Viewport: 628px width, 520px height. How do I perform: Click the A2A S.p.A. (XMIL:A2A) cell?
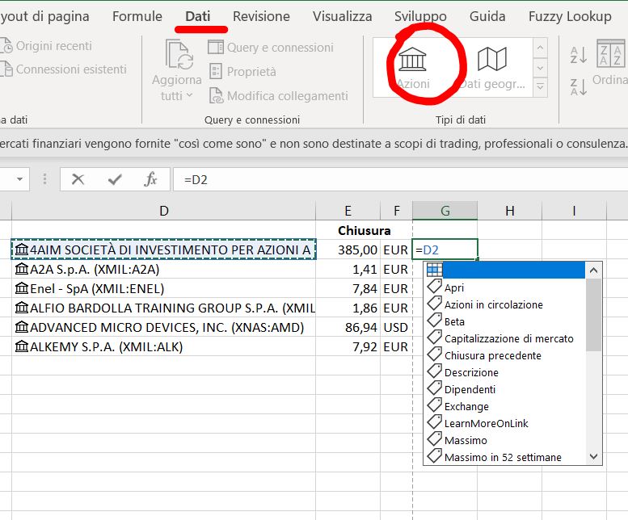coord(164,269)
